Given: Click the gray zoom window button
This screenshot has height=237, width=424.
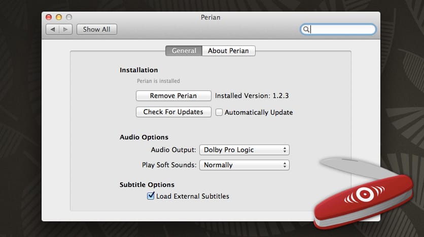Looking at the screenshot, I should click(x=69, y=17).
